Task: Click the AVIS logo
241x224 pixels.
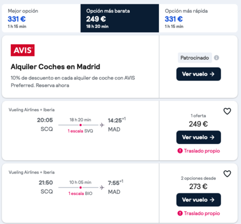Action: pos(22,50)
